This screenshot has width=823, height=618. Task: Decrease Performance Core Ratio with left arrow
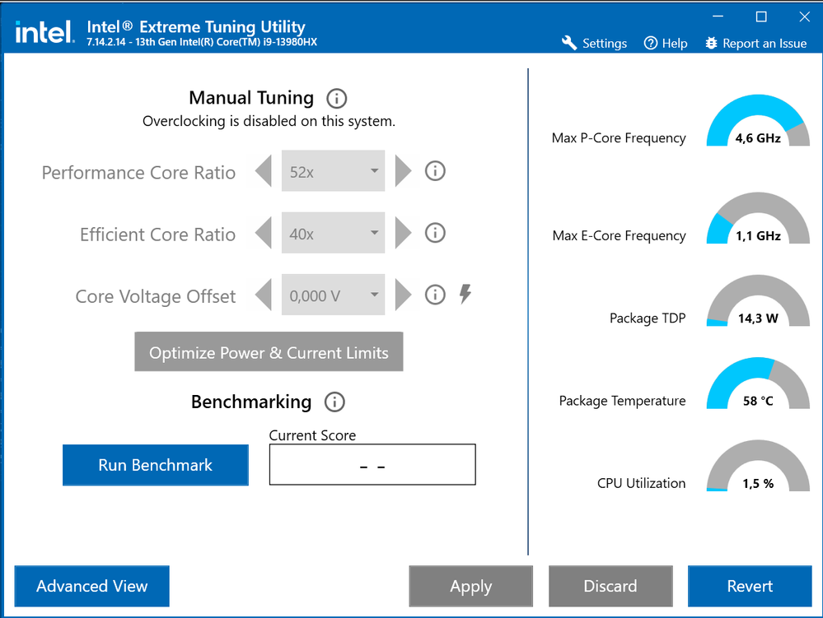coord(264,171)
